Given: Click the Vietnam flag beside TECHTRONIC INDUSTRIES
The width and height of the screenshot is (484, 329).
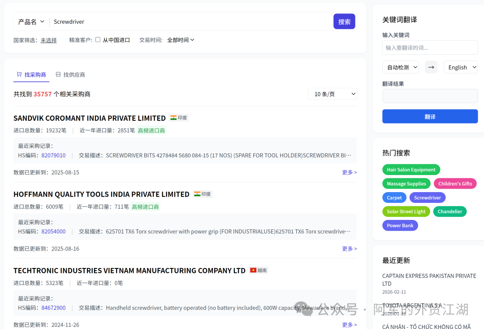Looking at the screenshot, I should click(258, 270).
